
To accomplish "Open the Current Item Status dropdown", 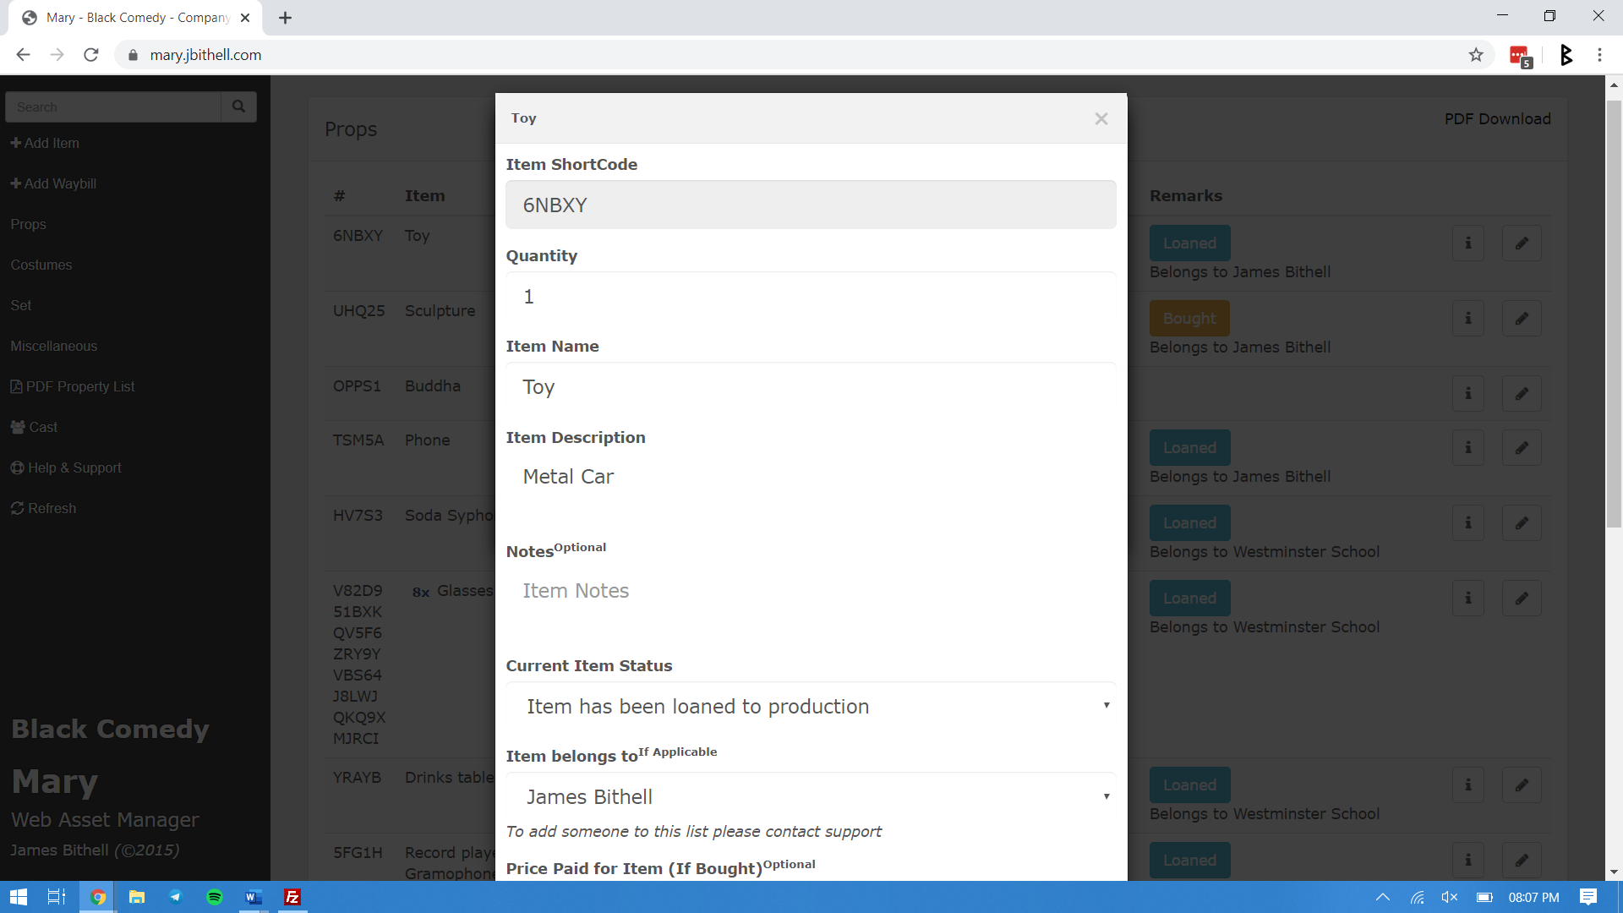I will pos(810,706).
